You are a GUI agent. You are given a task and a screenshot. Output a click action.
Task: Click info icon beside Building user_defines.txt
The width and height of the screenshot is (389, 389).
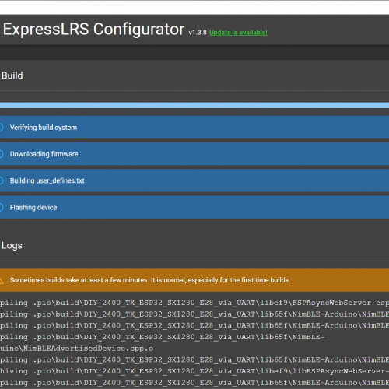tap(1, 180)
